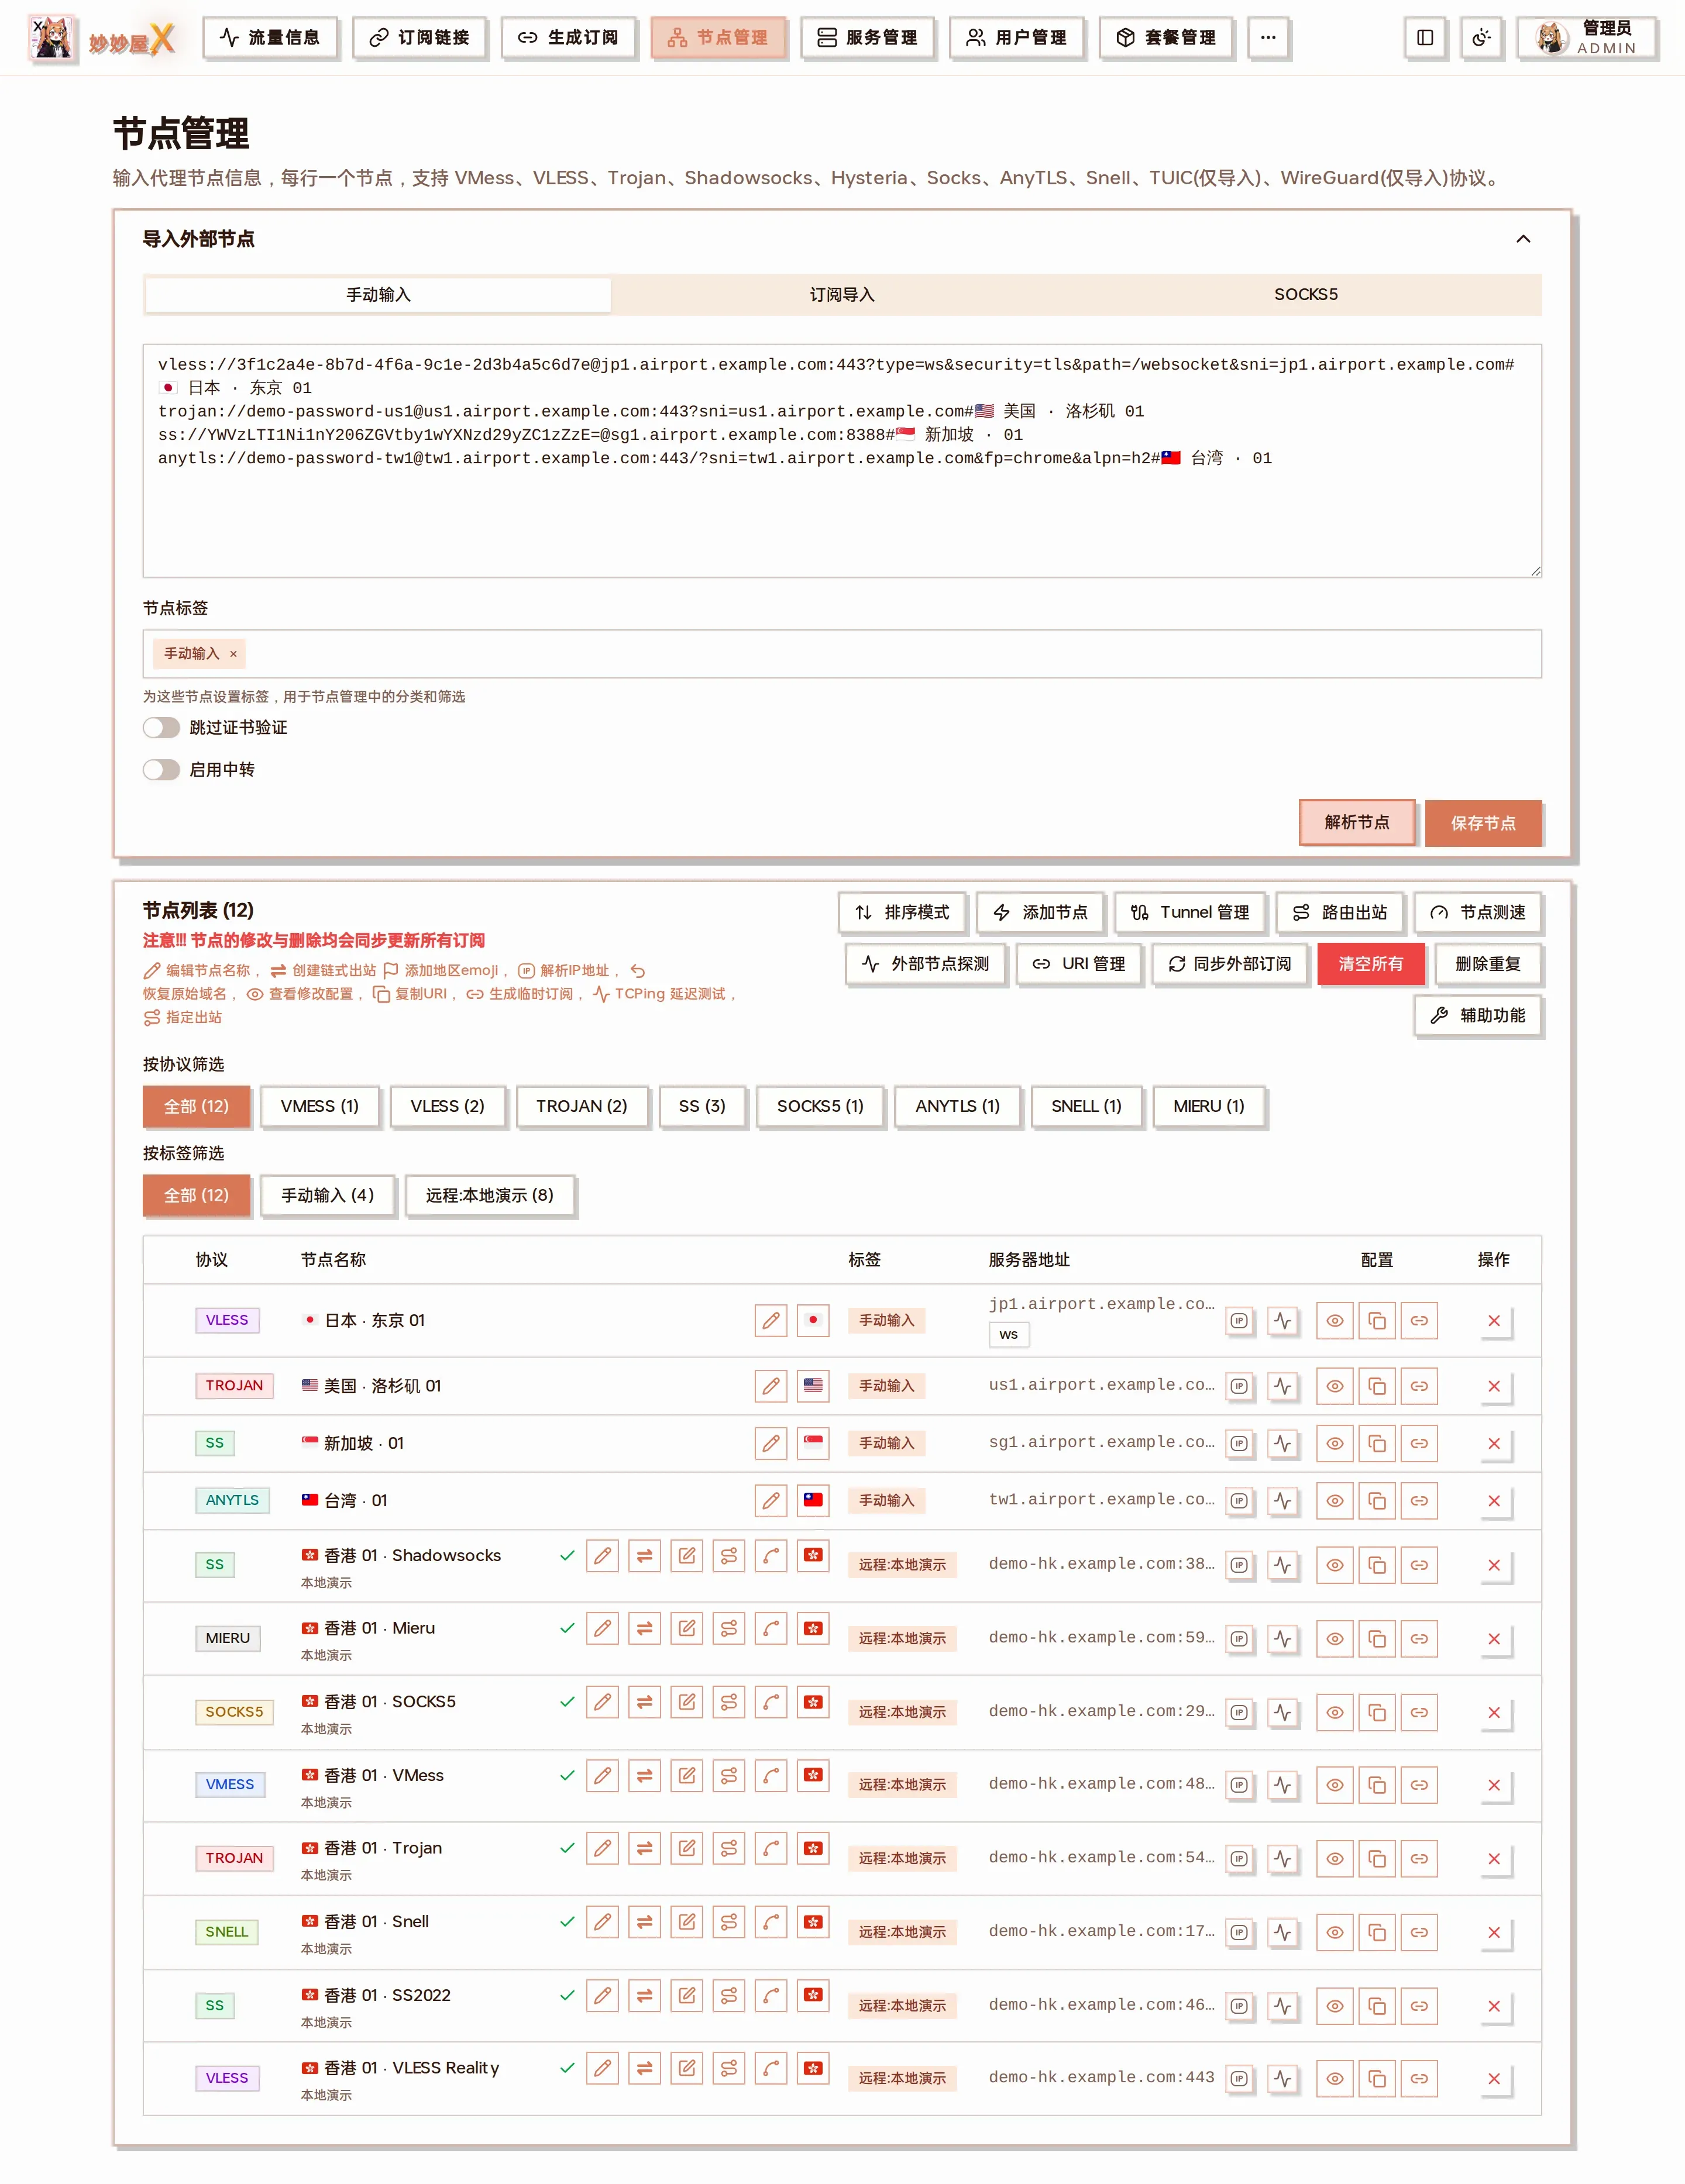Screen dimensions: 1685x2184
Task: Generate temporary subscription link for 香港 01 · Shadowsocks
Action: click(x=1419, y=1565)
